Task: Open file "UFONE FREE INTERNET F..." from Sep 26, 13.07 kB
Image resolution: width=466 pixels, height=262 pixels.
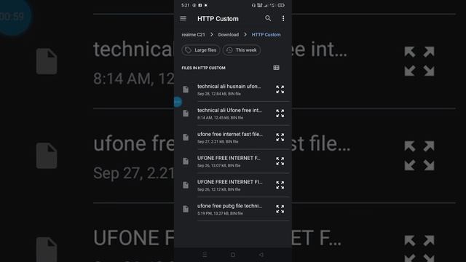Action: [x=229, y=158]
